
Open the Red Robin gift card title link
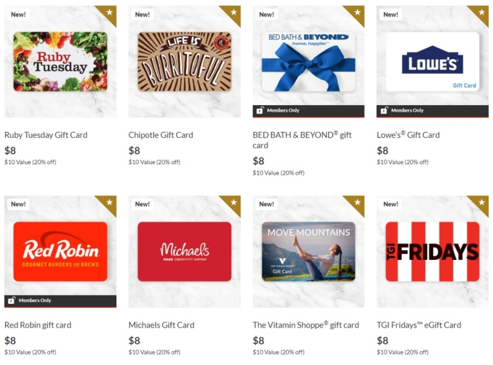38,325
